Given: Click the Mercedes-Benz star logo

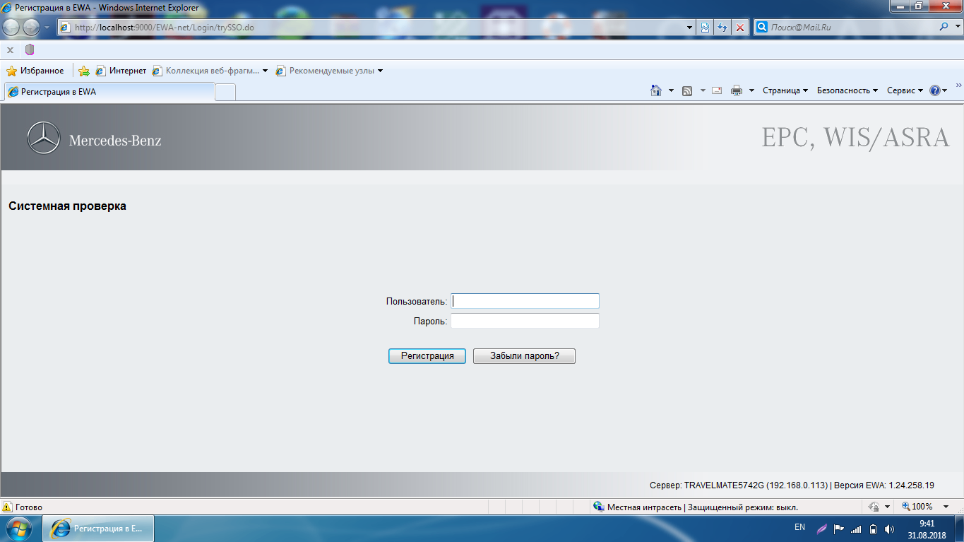Looking at the screenshot, I should click(44, 138).
